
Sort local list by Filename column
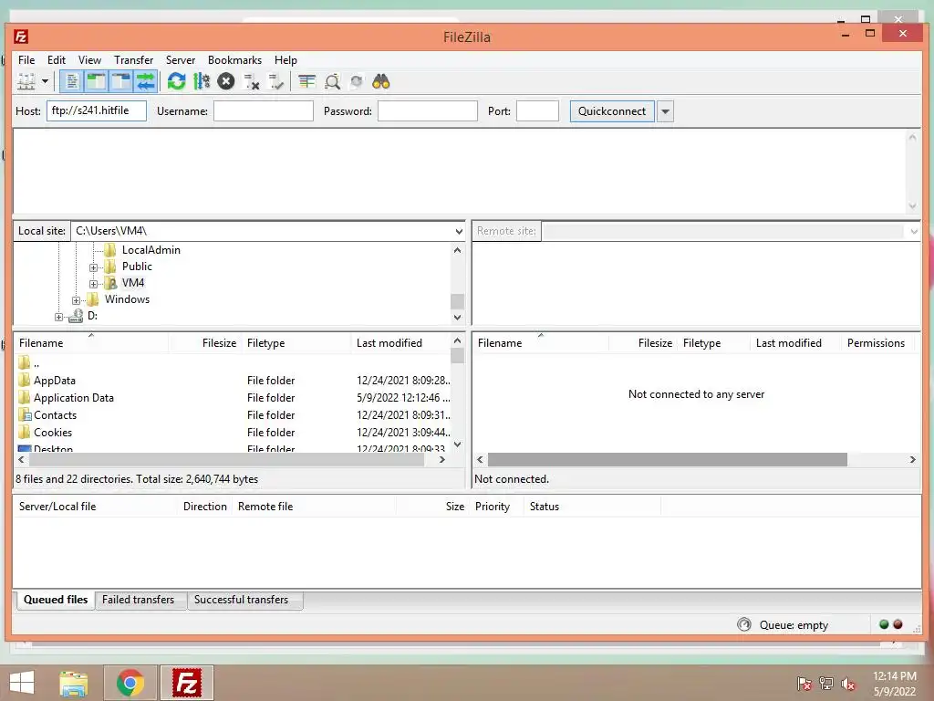91,343
